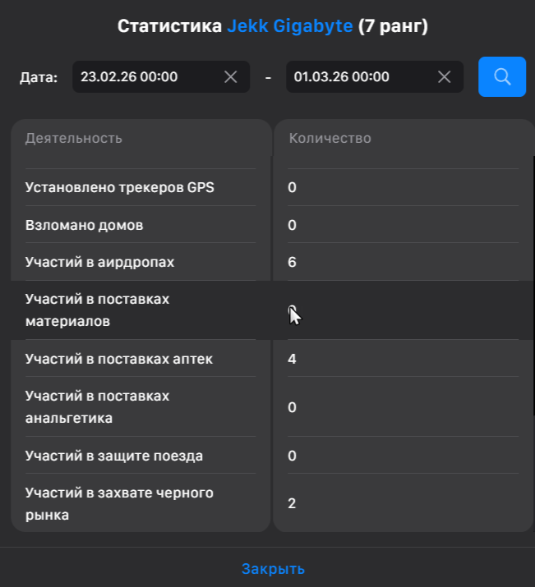
Task: Click the blue magnifier search button
Action: click(x=502, y=77)
